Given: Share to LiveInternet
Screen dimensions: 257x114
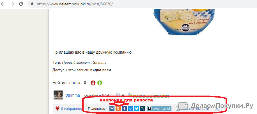Looking at the screenshot, I should 159,108.
